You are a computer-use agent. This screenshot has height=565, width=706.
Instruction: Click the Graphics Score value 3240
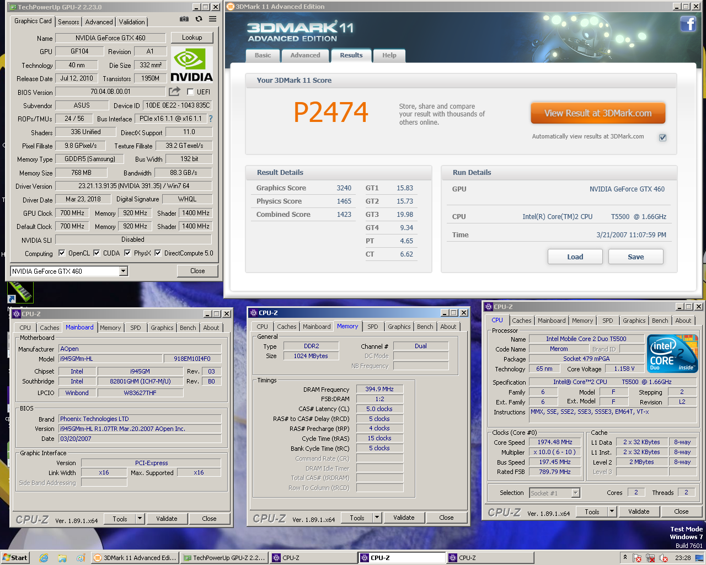pyautogui.click(x=344, y=188)
